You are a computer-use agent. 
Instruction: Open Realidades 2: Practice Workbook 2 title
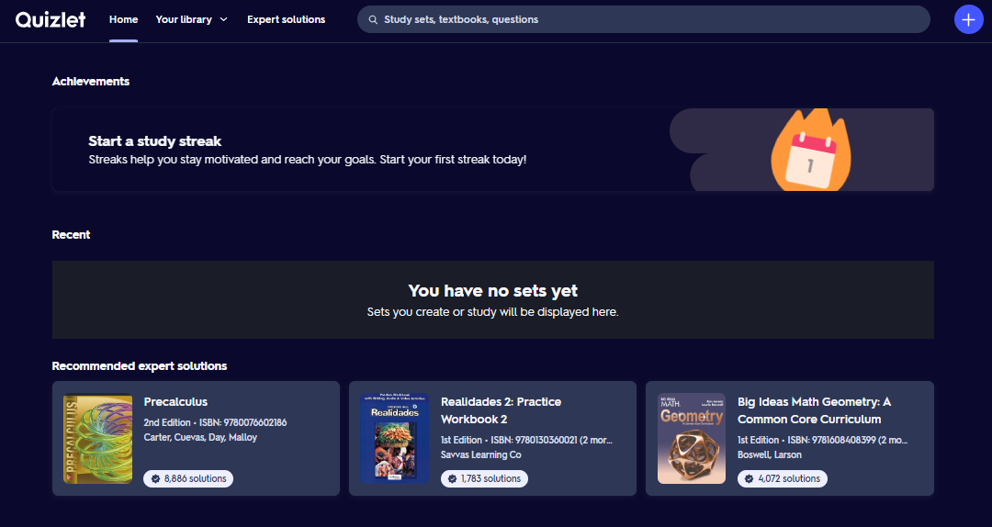(x=502, y=410)
